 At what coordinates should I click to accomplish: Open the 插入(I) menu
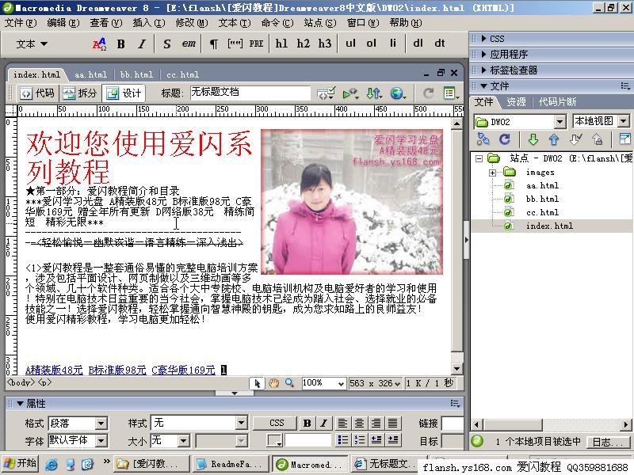[149, 23]
